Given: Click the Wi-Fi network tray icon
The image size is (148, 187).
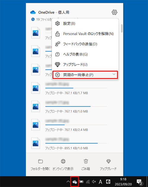Looking at the screenshot, I should pyautogui.click(x=88, y=182).
